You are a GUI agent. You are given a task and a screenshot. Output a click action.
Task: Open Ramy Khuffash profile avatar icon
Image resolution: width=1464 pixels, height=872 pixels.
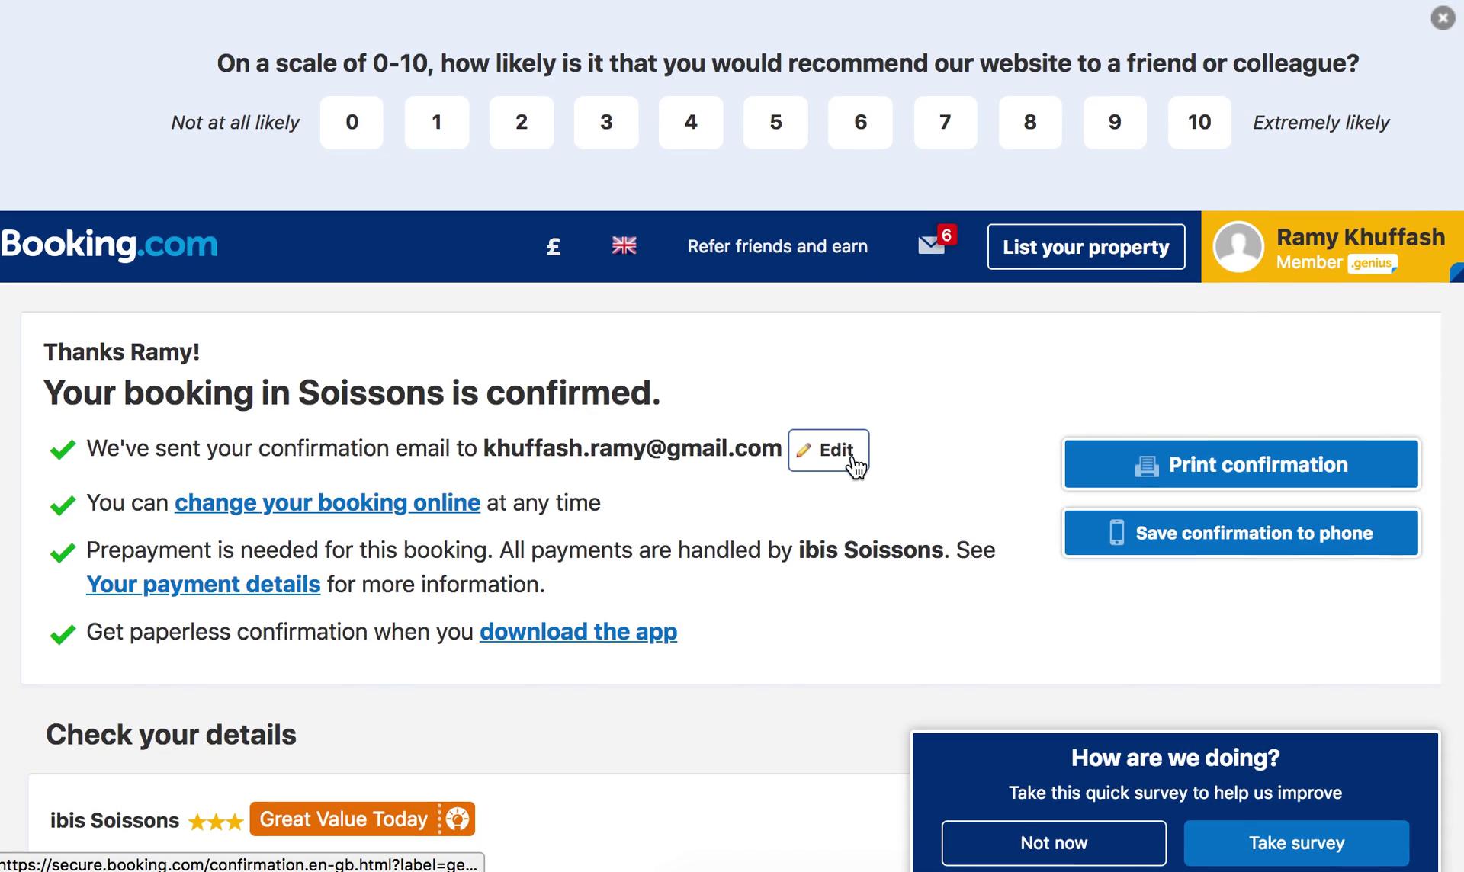pyautogui.click(x=1240, y=246)
